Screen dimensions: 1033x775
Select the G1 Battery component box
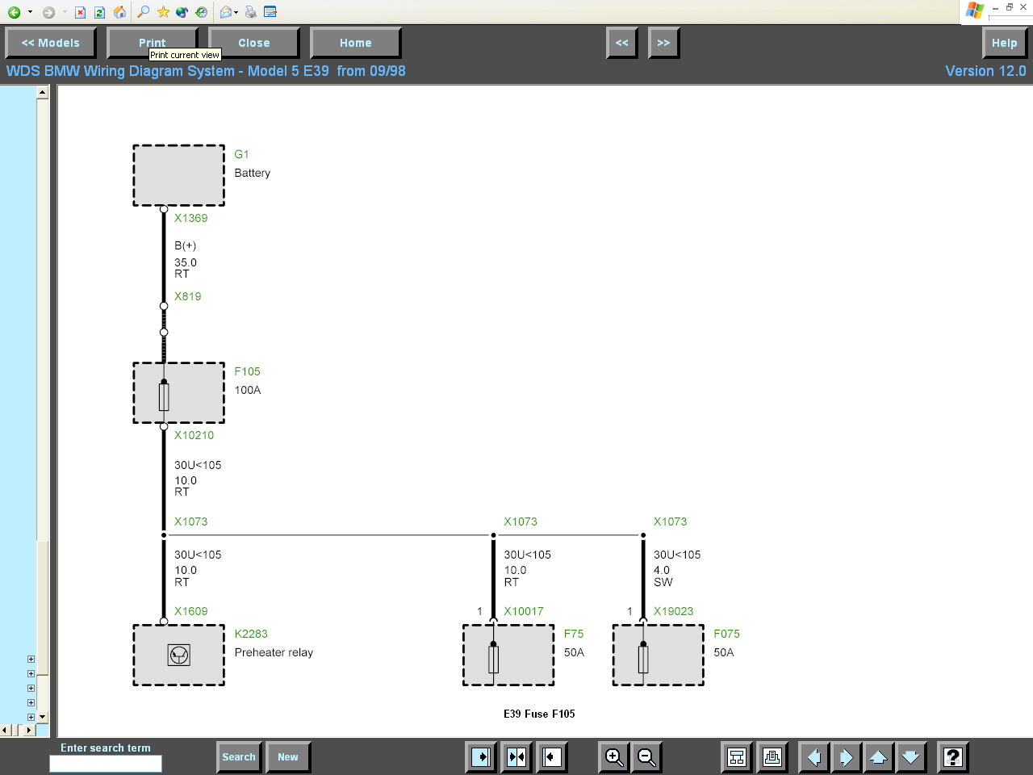tap(179, 175)
